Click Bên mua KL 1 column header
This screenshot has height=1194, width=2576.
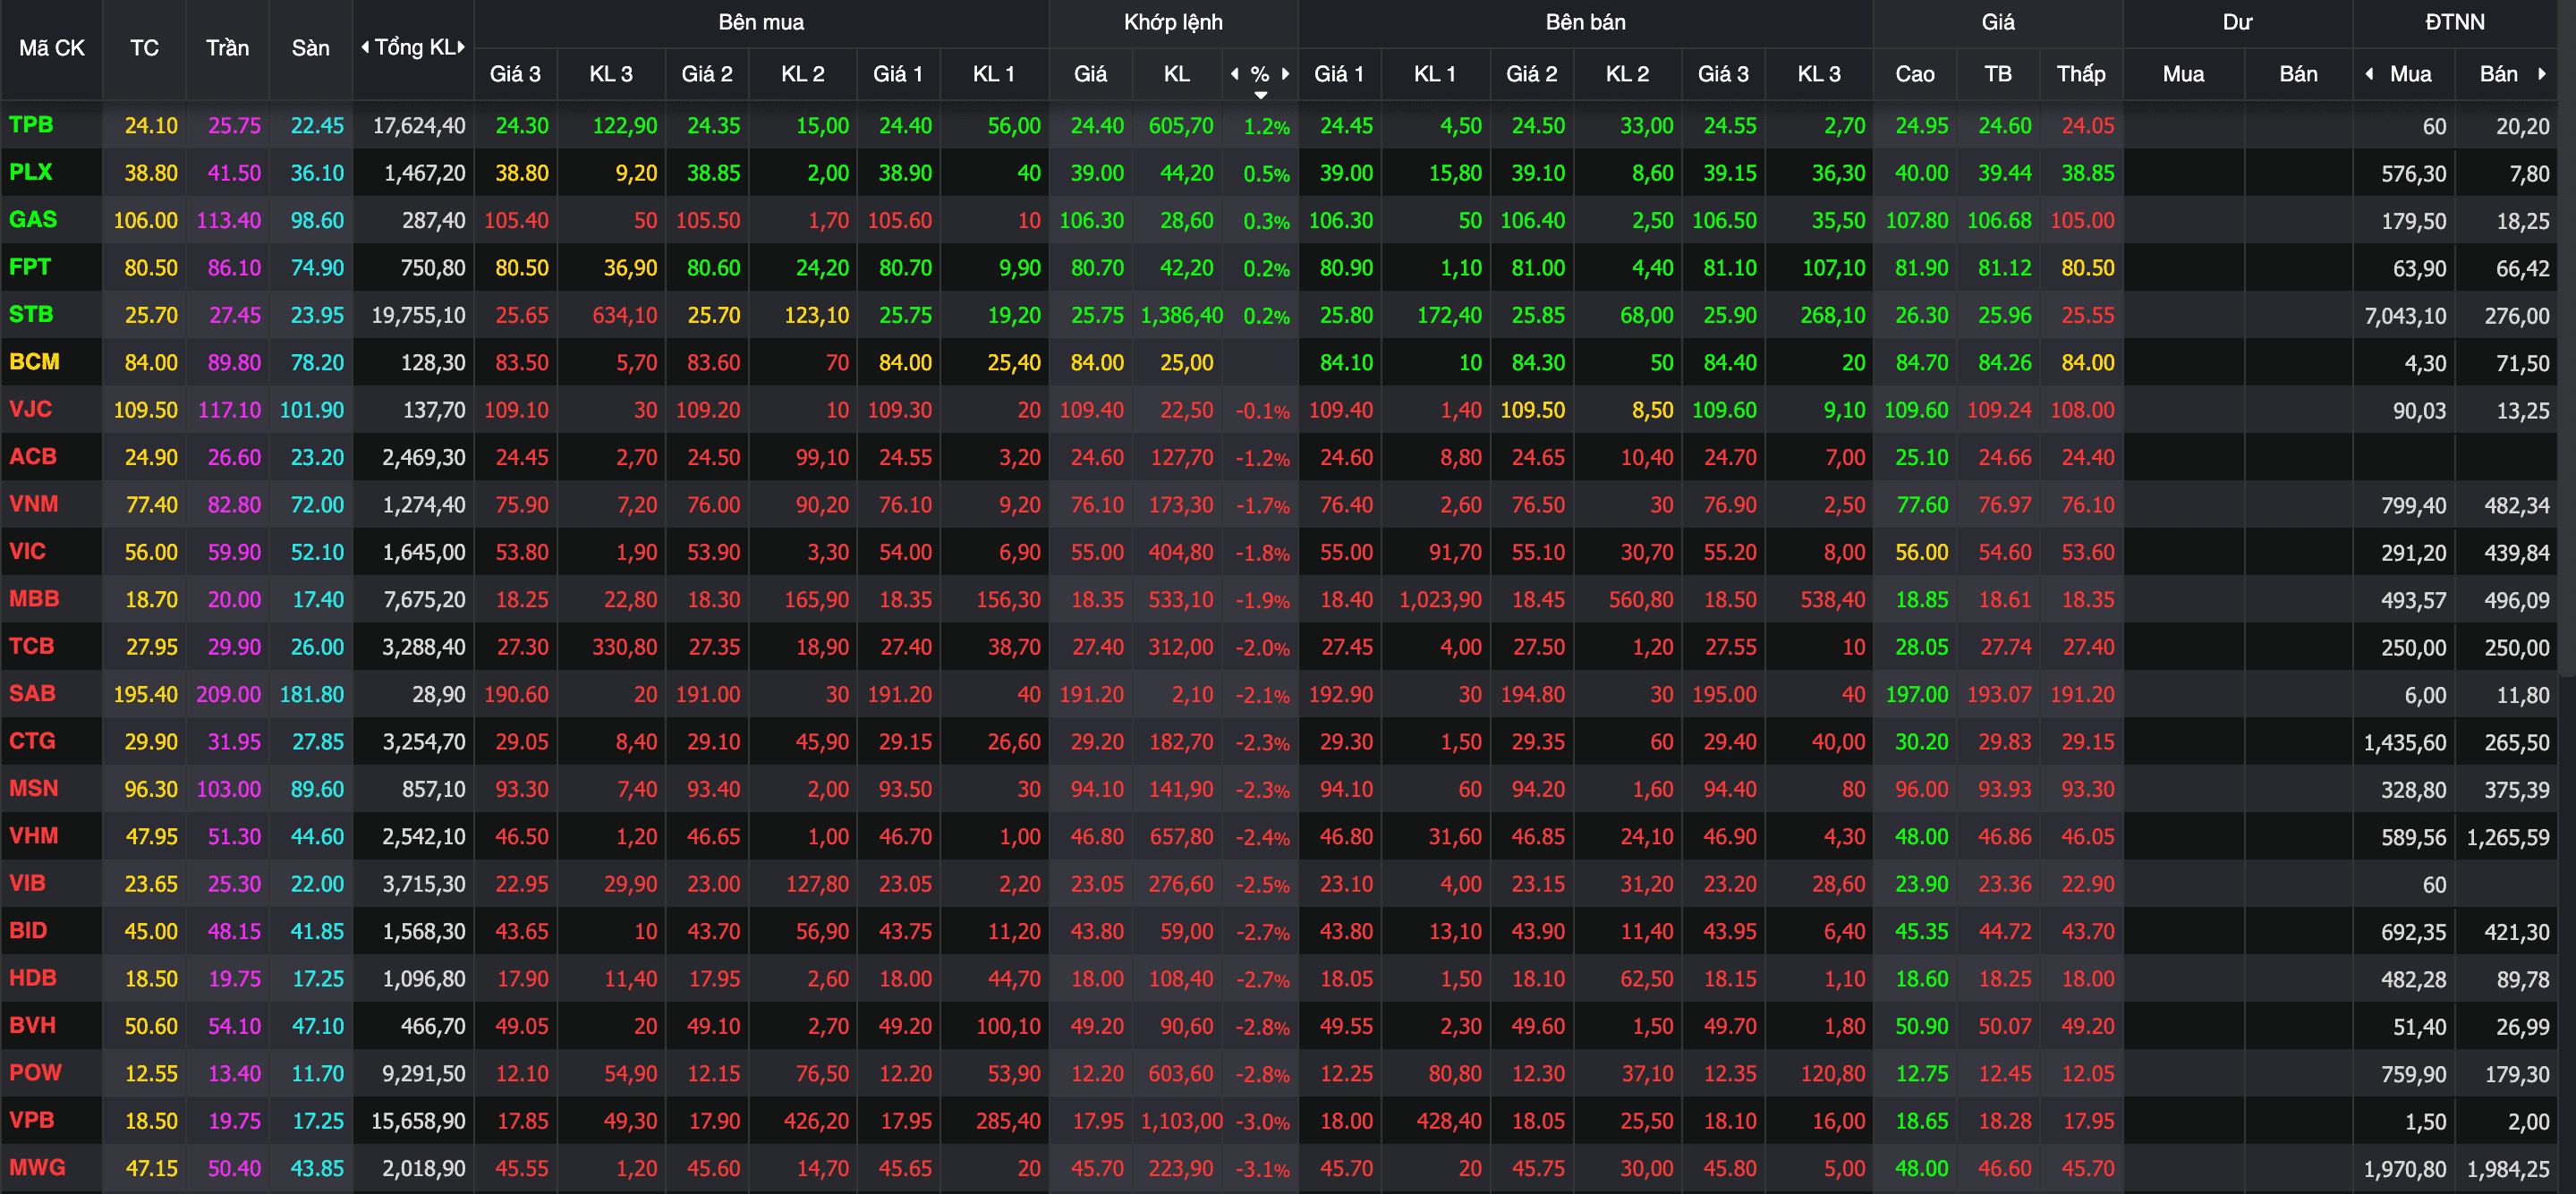993,73
